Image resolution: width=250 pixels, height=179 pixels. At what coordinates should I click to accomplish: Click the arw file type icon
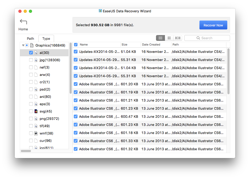coord(36,75)
